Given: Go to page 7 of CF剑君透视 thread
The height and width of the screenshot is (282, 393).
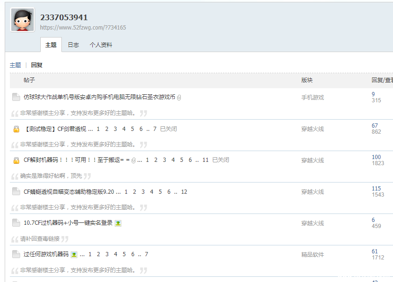Looking at the screenshot, I should 155,129.
